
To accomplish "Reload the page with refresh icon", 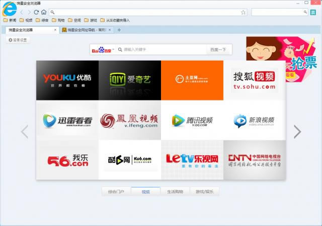I will point(36,12).
